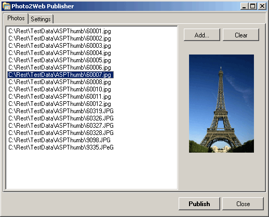This screenshot has width=269, height=217.
Task: Click the Close button at bottom
Action: (x=243, y=204)
